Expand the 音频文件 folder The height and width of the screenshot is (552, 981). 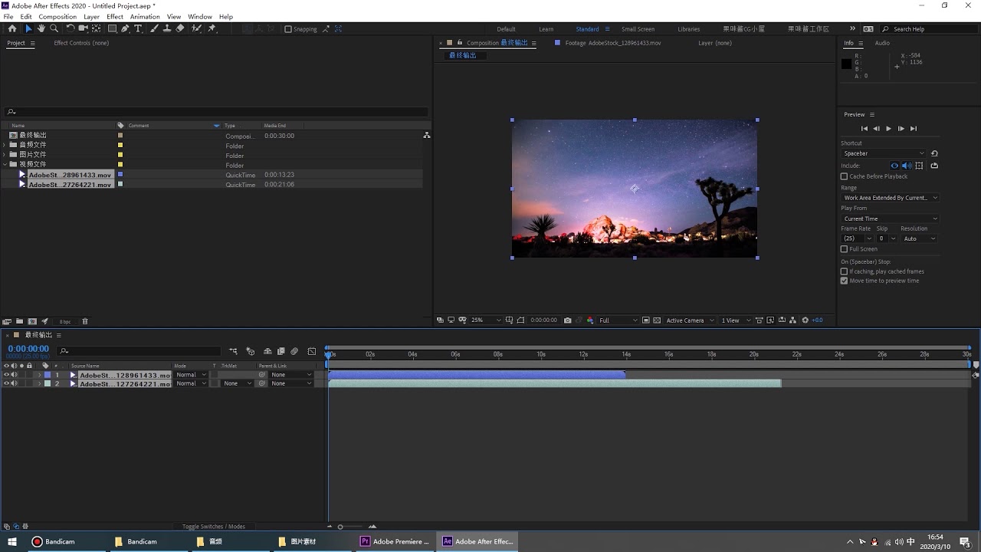click(5, 145)
